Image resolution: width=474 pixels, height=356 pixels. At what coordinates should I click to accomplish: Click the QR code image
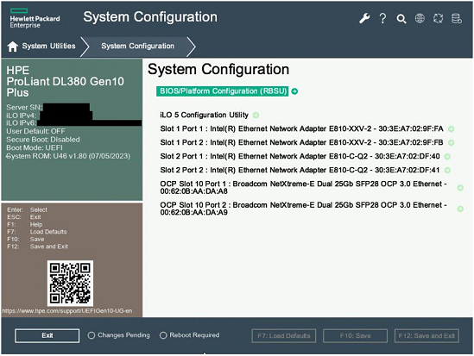pyautogui.click(x=70, y=284)
